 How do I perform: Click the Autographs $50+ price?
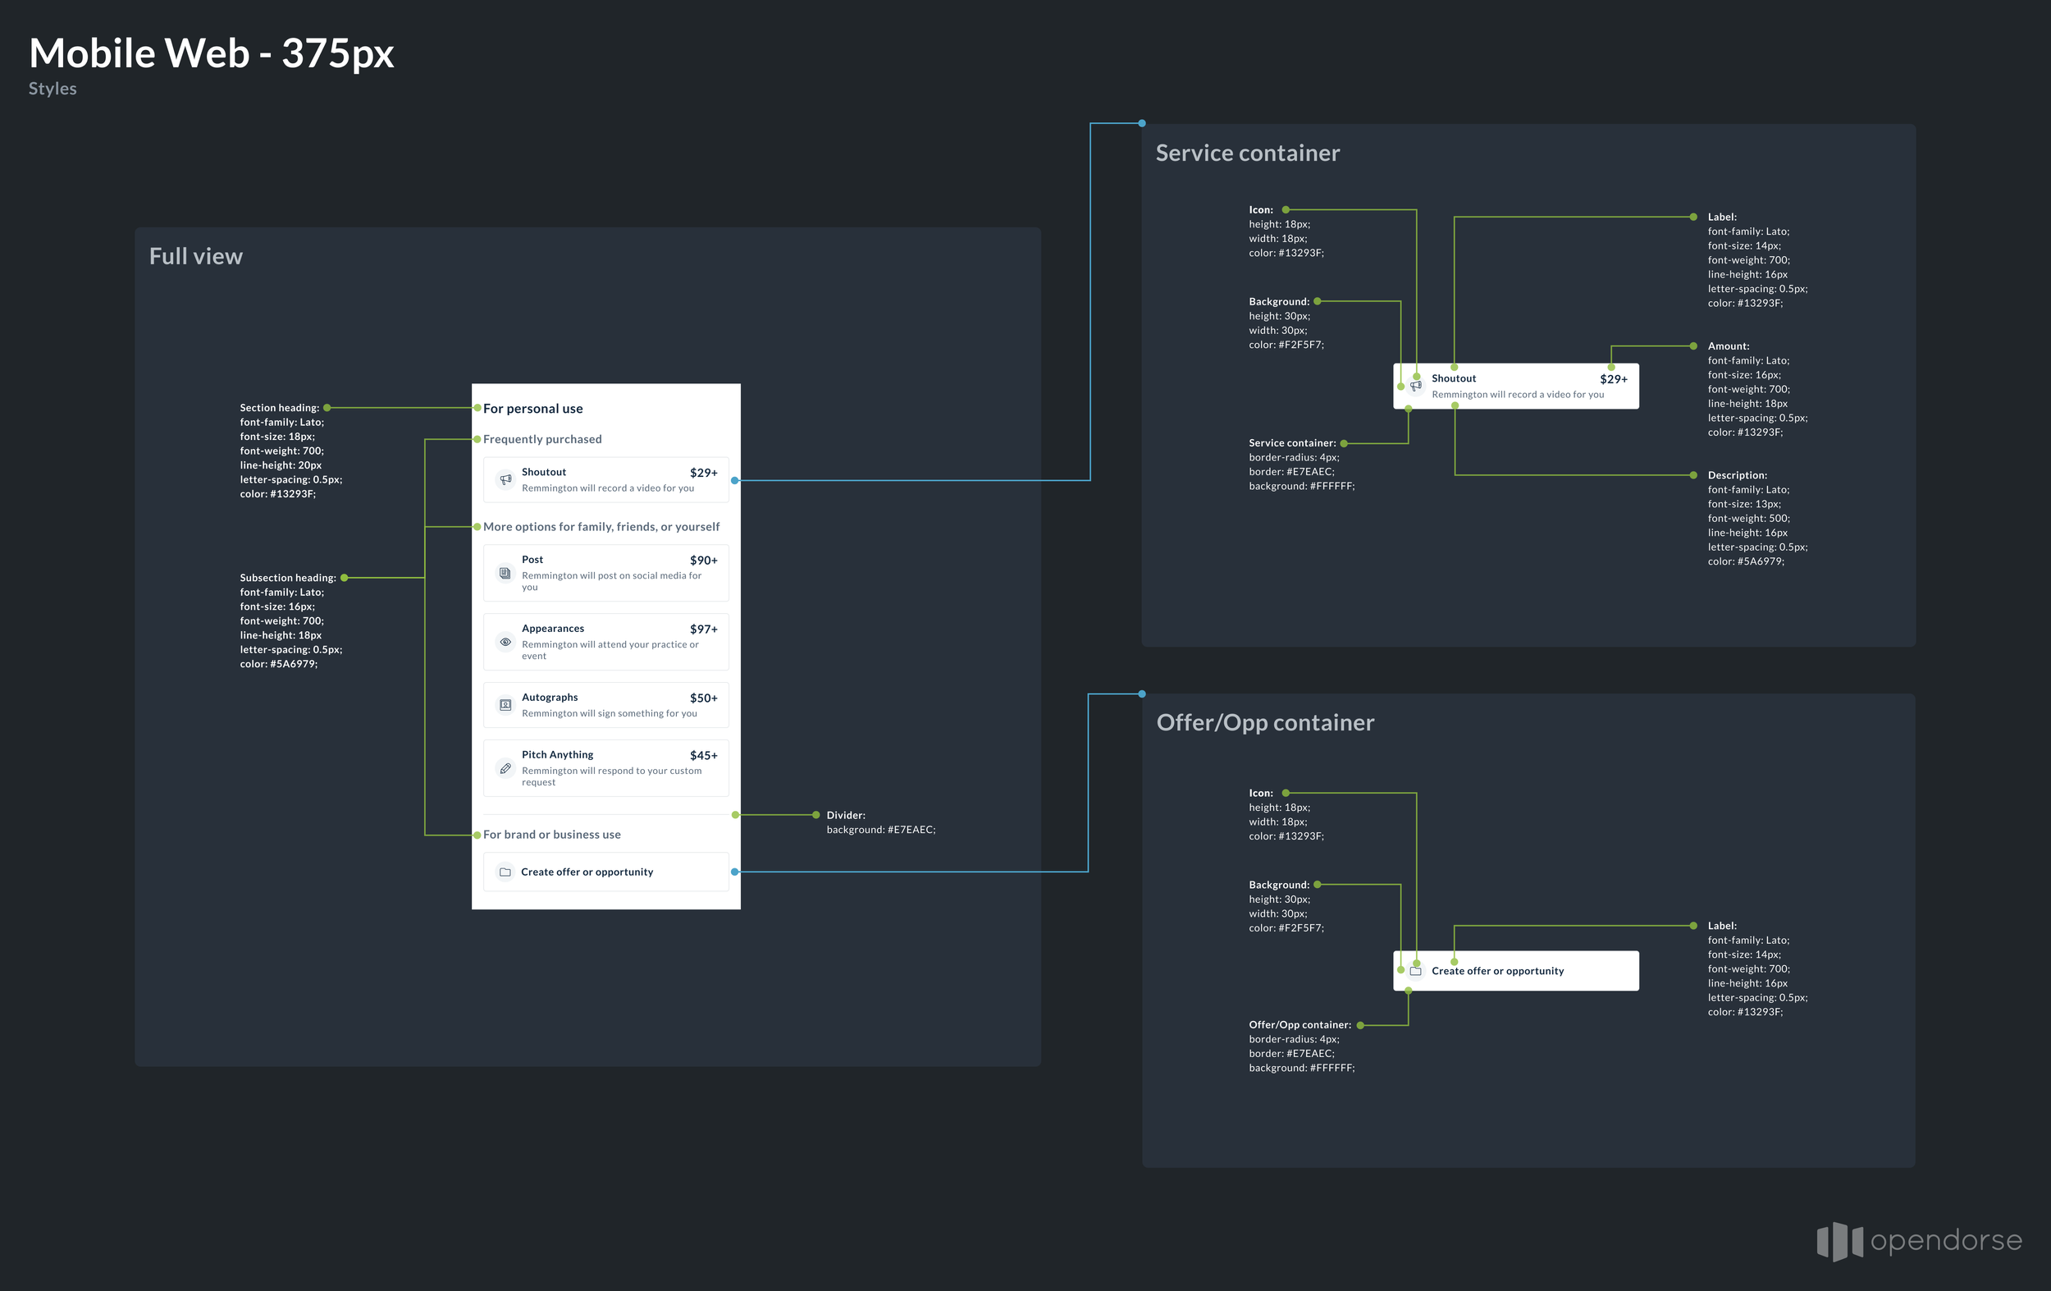[704, 698]
